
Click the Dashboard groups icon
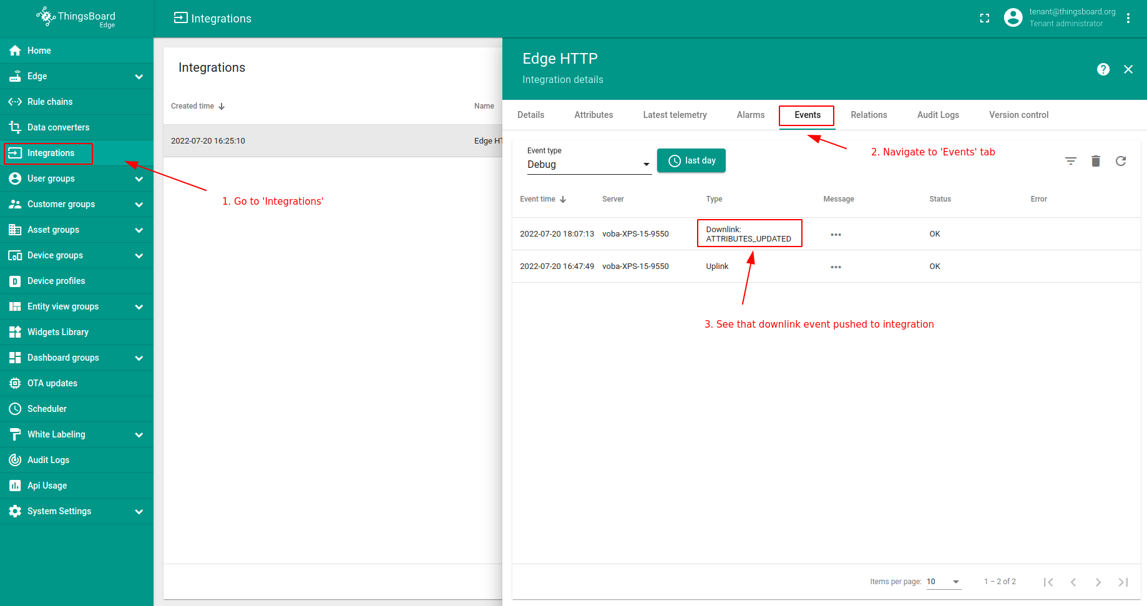tap(15, 358)
